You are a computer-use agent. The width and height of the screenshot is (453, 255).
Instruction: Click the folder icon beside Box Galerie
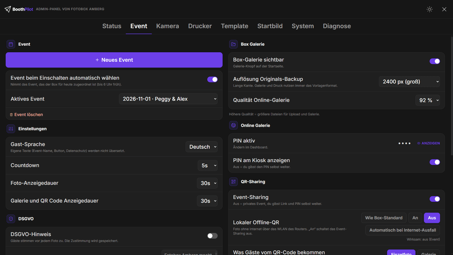233,44
